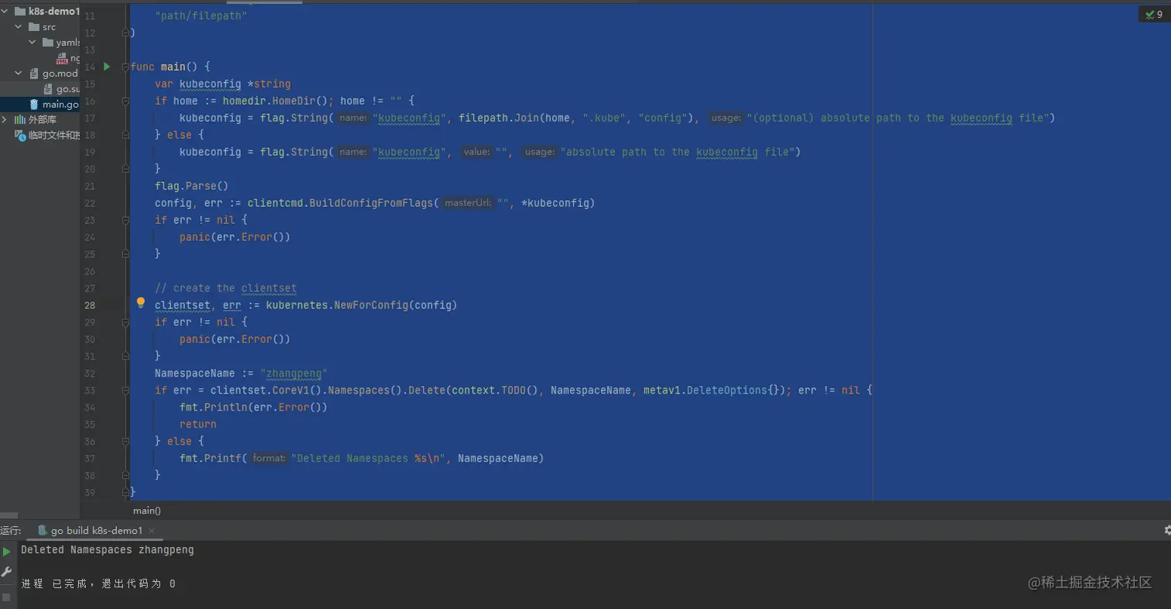This screenshot has height=609, width=1171.
Task: Collapse the go.mod node
Action: click(x=19, y=74)
